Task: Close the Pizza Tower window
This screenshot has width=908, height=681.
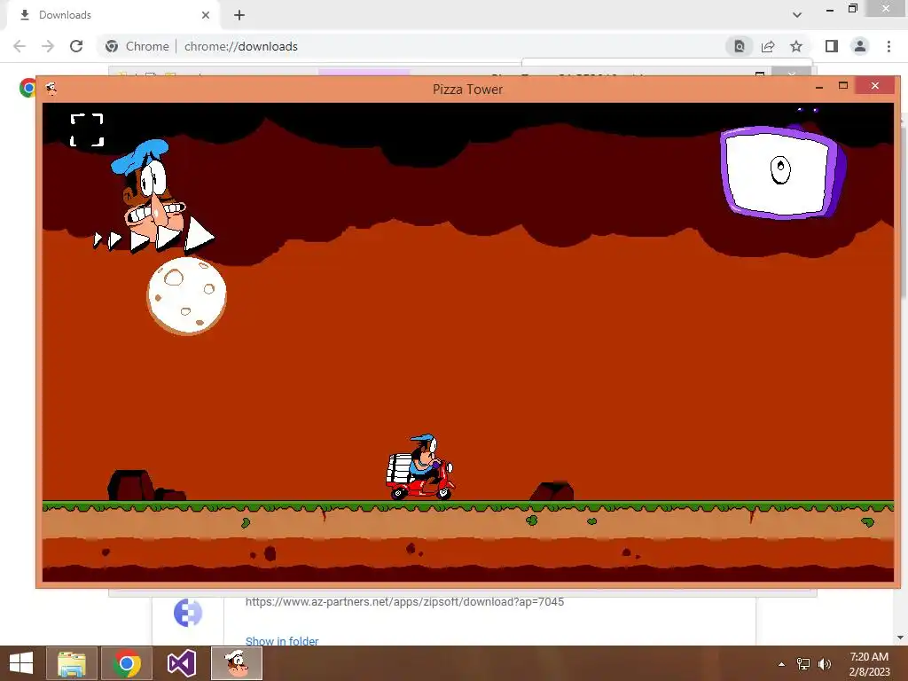Action: (875, 86)
